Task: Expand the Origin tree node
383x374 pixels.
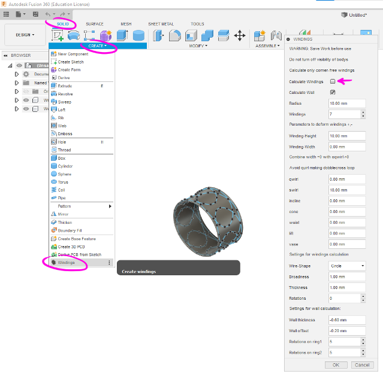Action: point(17,92)
